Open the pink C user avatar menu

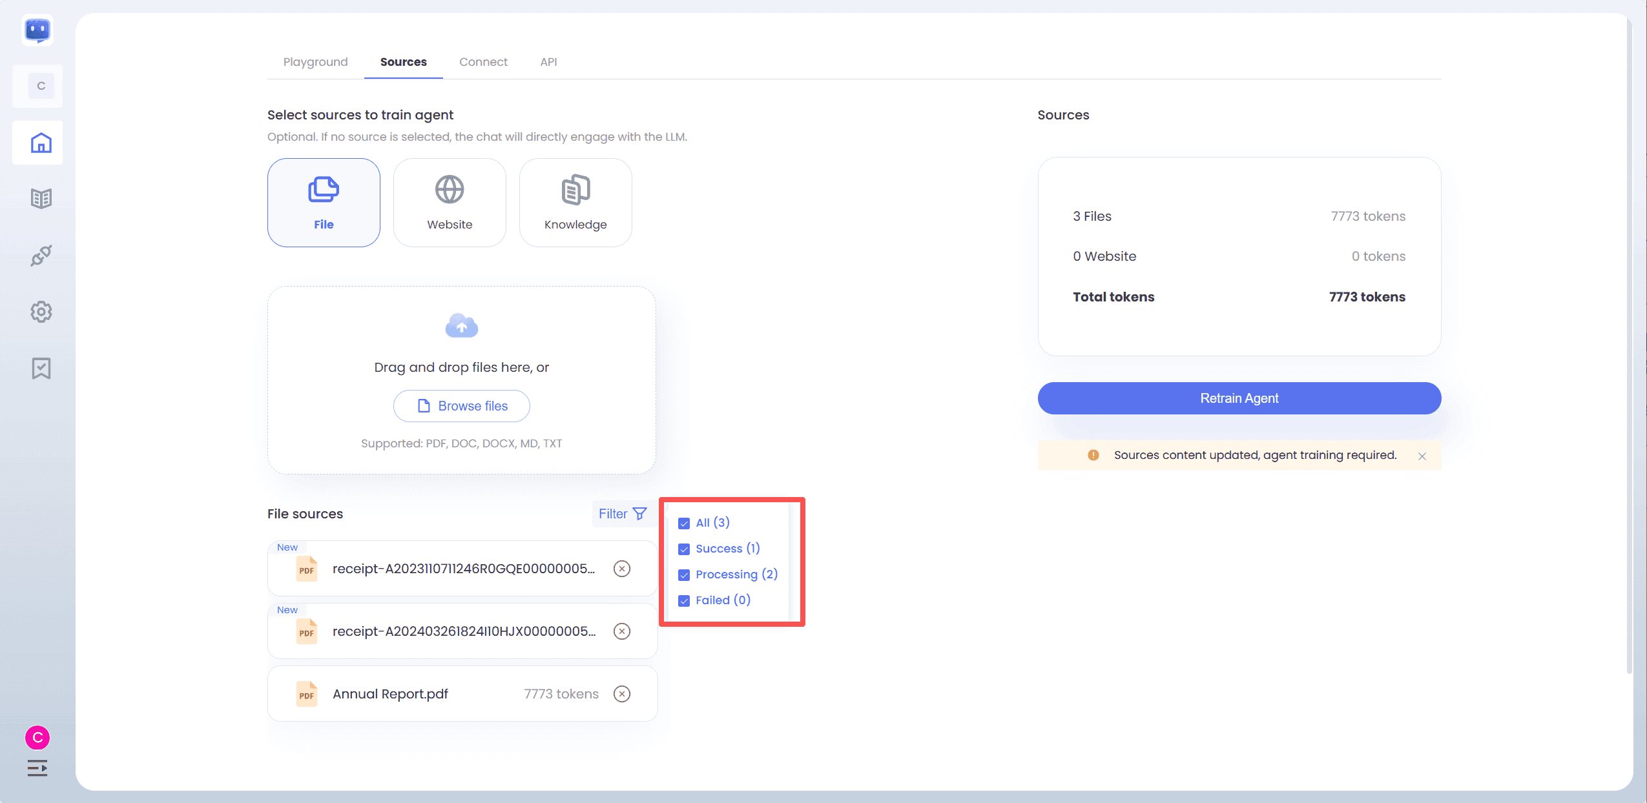tap(37, 737)
